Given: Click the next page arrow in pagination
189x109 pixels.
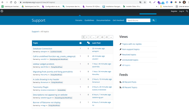Looking at the screenshot, I should point(111,37).
